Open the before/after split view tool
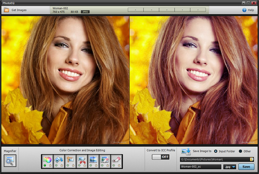 (93, 159)
